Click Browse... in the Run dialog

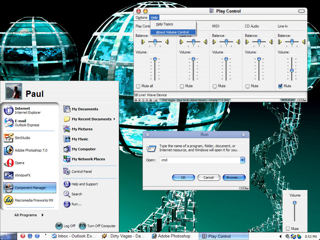pos(234,177)
